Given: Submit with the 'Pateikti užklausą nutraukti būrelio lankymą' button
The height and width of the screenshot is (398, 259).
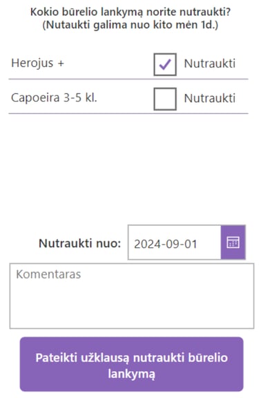Looking at the screenshot, I should point(131,364).
